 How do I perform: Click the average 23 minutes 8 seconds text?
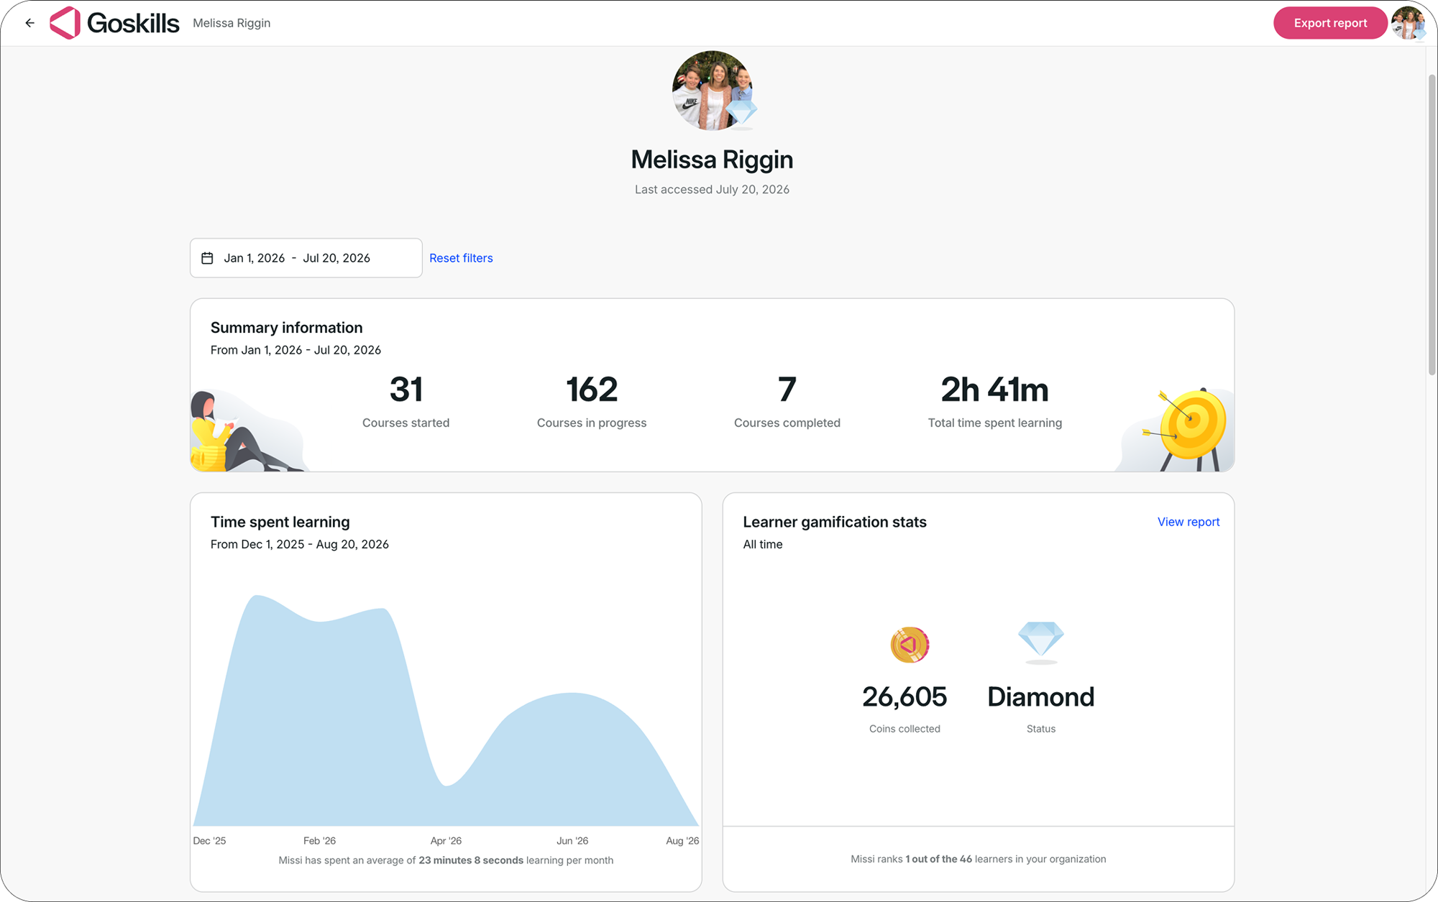point(446,860)
